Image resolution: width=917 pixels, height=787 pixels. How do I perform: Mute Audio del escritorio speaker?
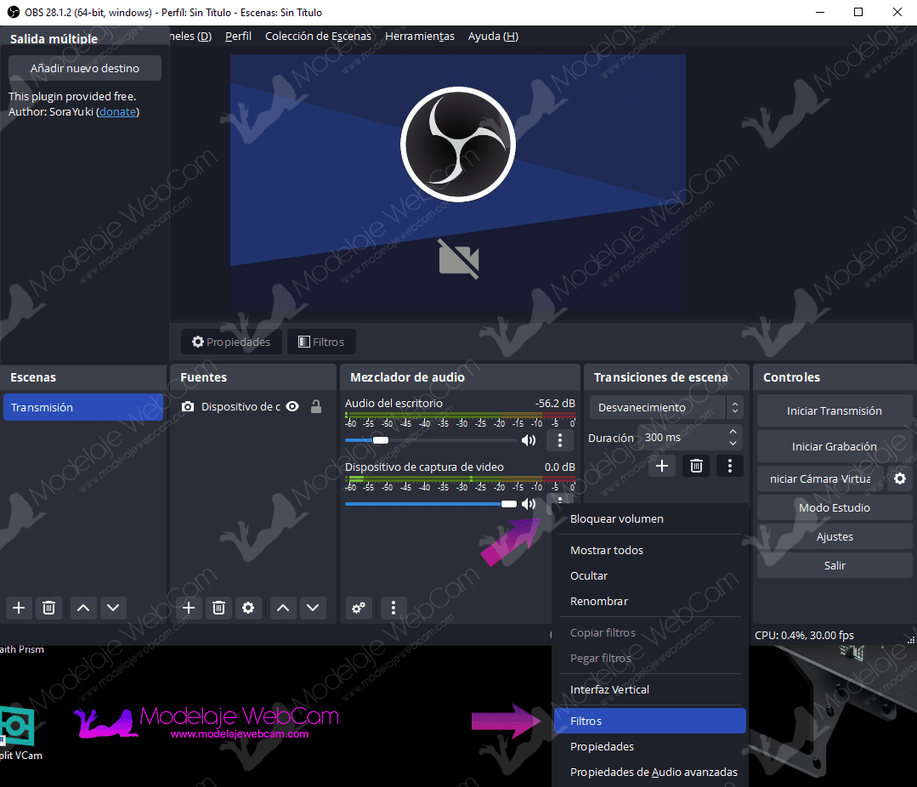coord(529,440)
